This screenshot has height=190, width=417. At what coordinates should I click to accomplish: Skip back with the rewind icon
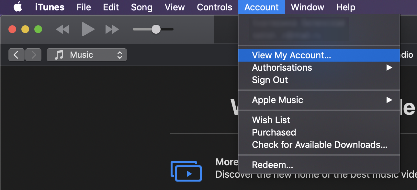(62, 30)
